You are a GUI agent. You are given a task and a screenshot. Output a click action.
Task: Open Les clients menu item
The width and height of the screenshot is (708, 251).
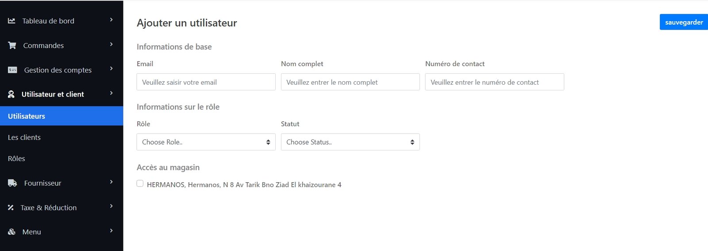24,137
